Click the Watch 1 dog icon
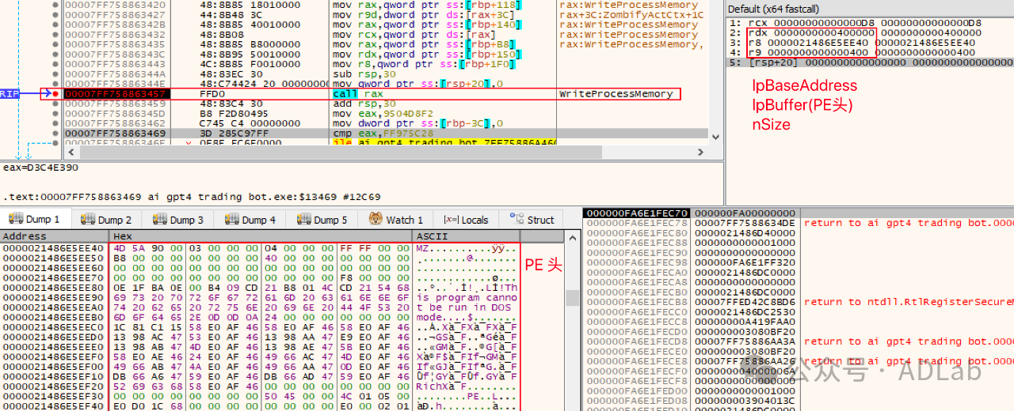 [375, 220]
